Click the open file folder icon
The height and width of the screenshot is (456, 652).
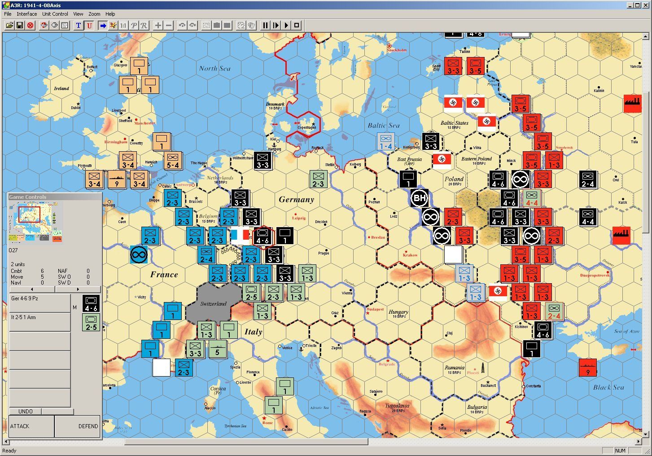pyautogui.click(x=9, y=26)
